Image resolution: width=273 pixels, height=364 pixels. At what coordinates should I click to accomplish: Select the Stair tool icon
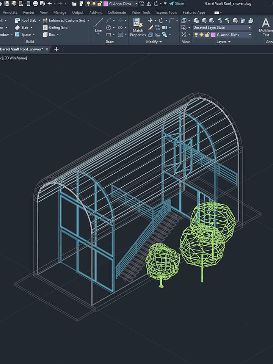click(x=17, y=28)
